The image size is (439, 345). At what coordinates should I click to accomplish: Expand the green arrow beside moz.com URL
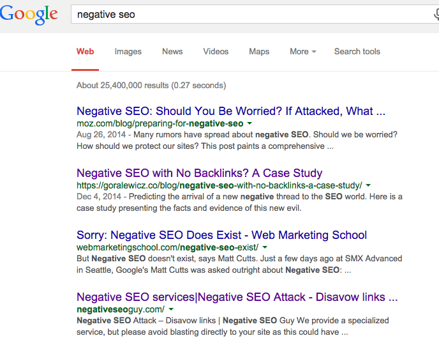click(x=249, y=123)
